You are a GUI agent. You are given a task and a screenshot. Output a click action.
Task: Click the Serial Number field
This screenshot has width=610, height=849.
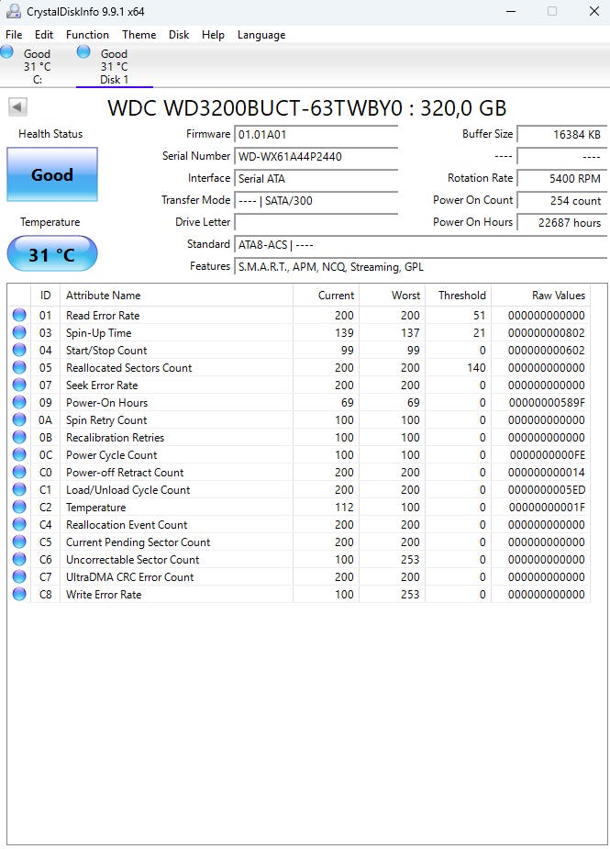[316, 156]
